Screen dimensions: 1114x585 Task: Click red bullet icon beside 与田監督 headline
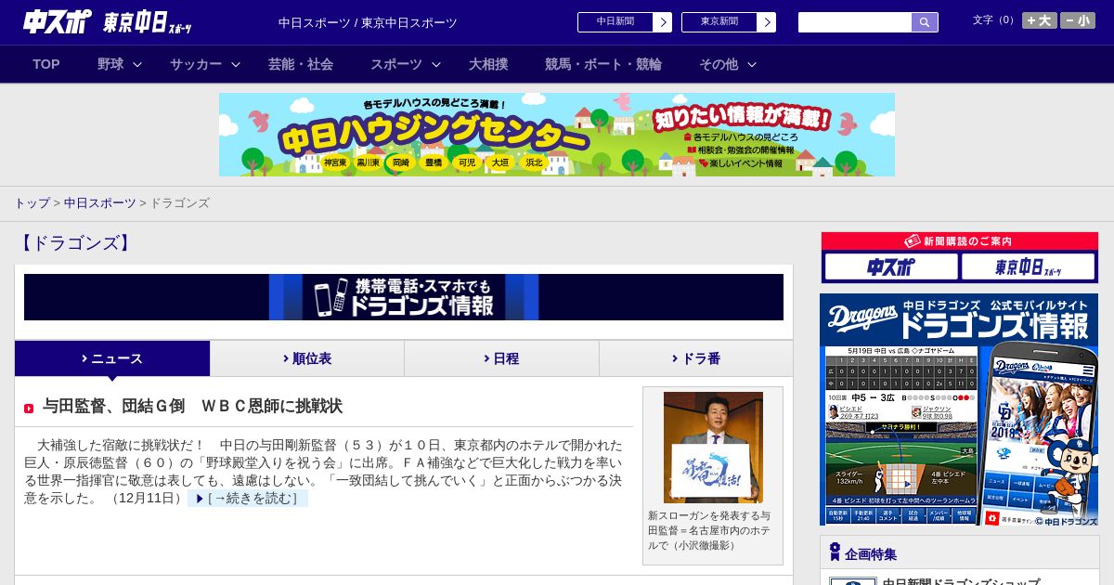pyautogui.click(x=29, y=409)
